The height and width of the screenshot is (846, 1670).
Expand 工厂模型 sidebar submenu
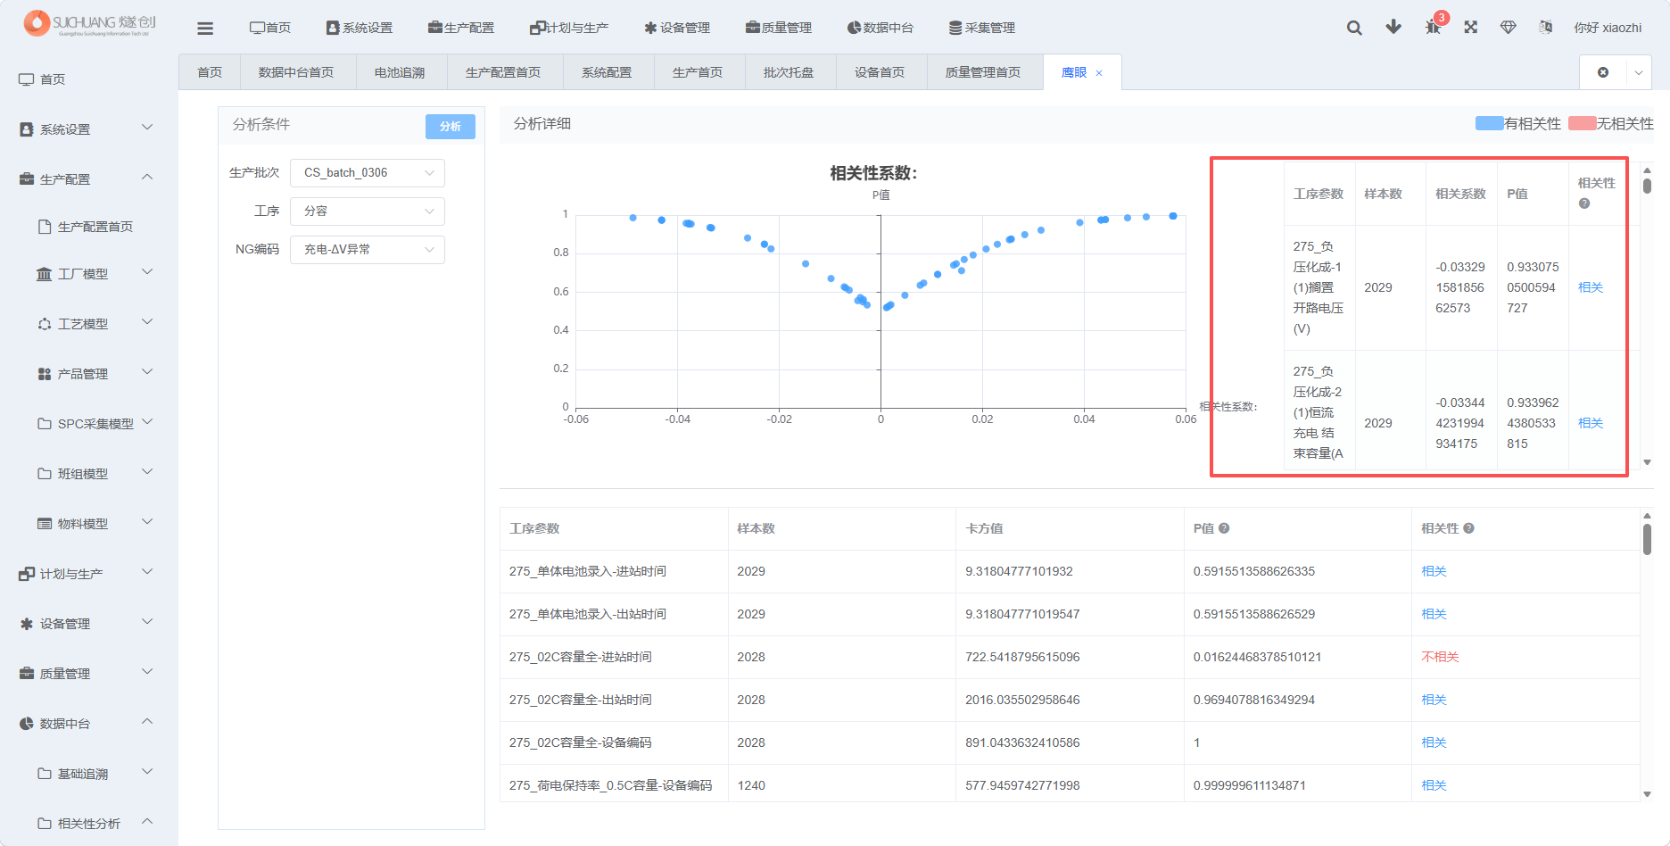(89, 274)
